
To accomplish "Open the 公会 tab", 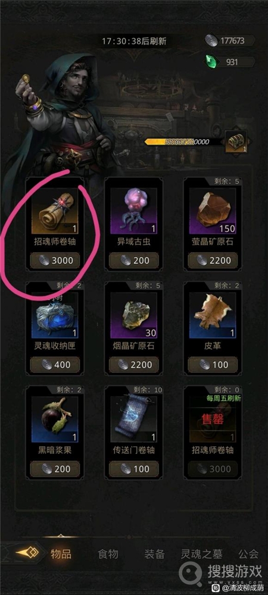I will click(x=248, y=554).
